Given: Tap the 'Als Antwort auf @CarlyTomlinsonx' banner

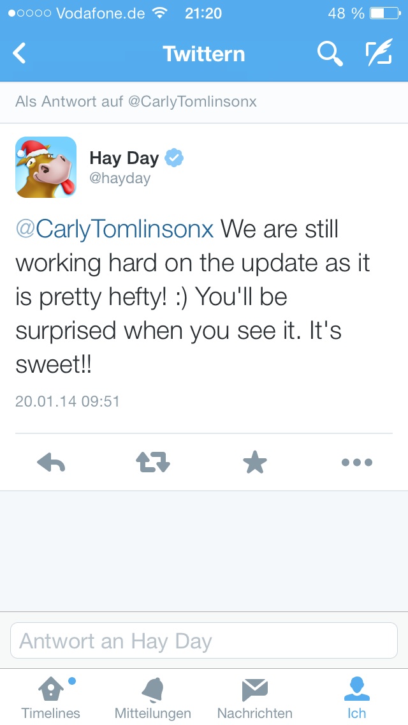Looking at the screenshot, I should 136,102.
